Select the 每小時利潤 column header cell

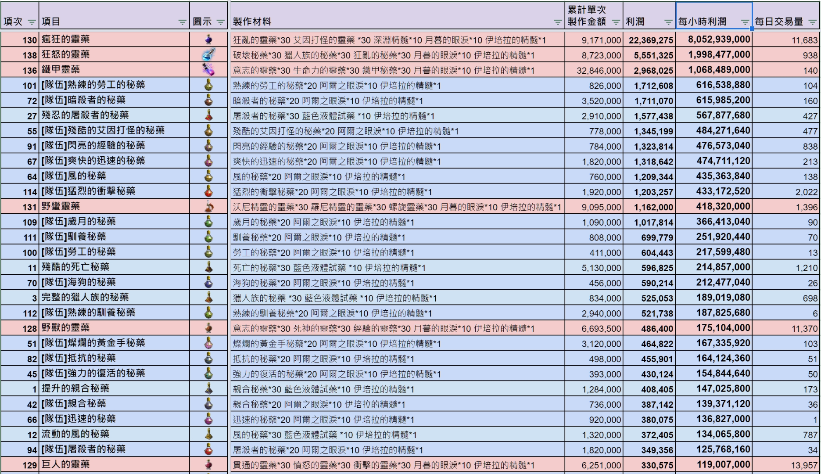pos(714,16)
